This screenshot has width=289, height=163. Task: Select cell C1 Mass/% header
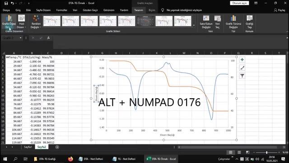click(48, 58)
